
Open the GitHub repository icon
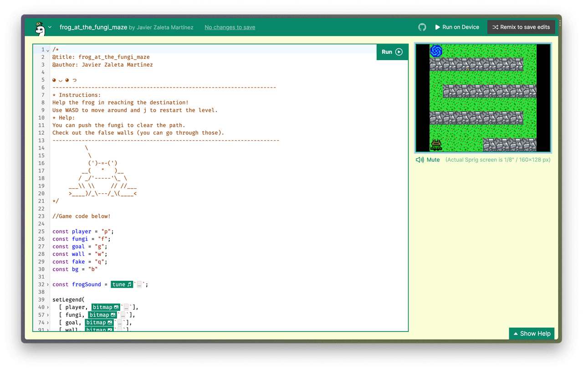[422, 27]
